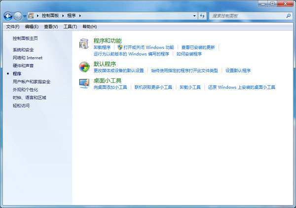
Task: Click the Back navigation arrow button
Action: (8, 16)
